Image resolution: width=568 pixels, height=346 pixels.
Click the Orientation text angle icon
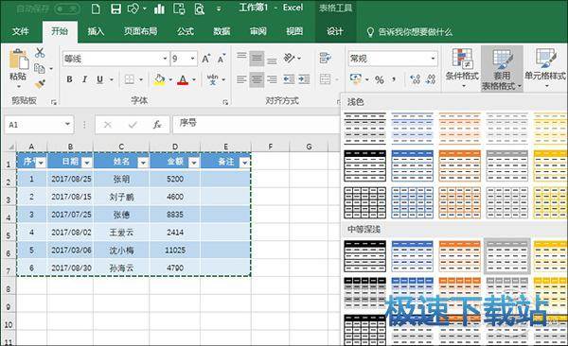[290, 58]
